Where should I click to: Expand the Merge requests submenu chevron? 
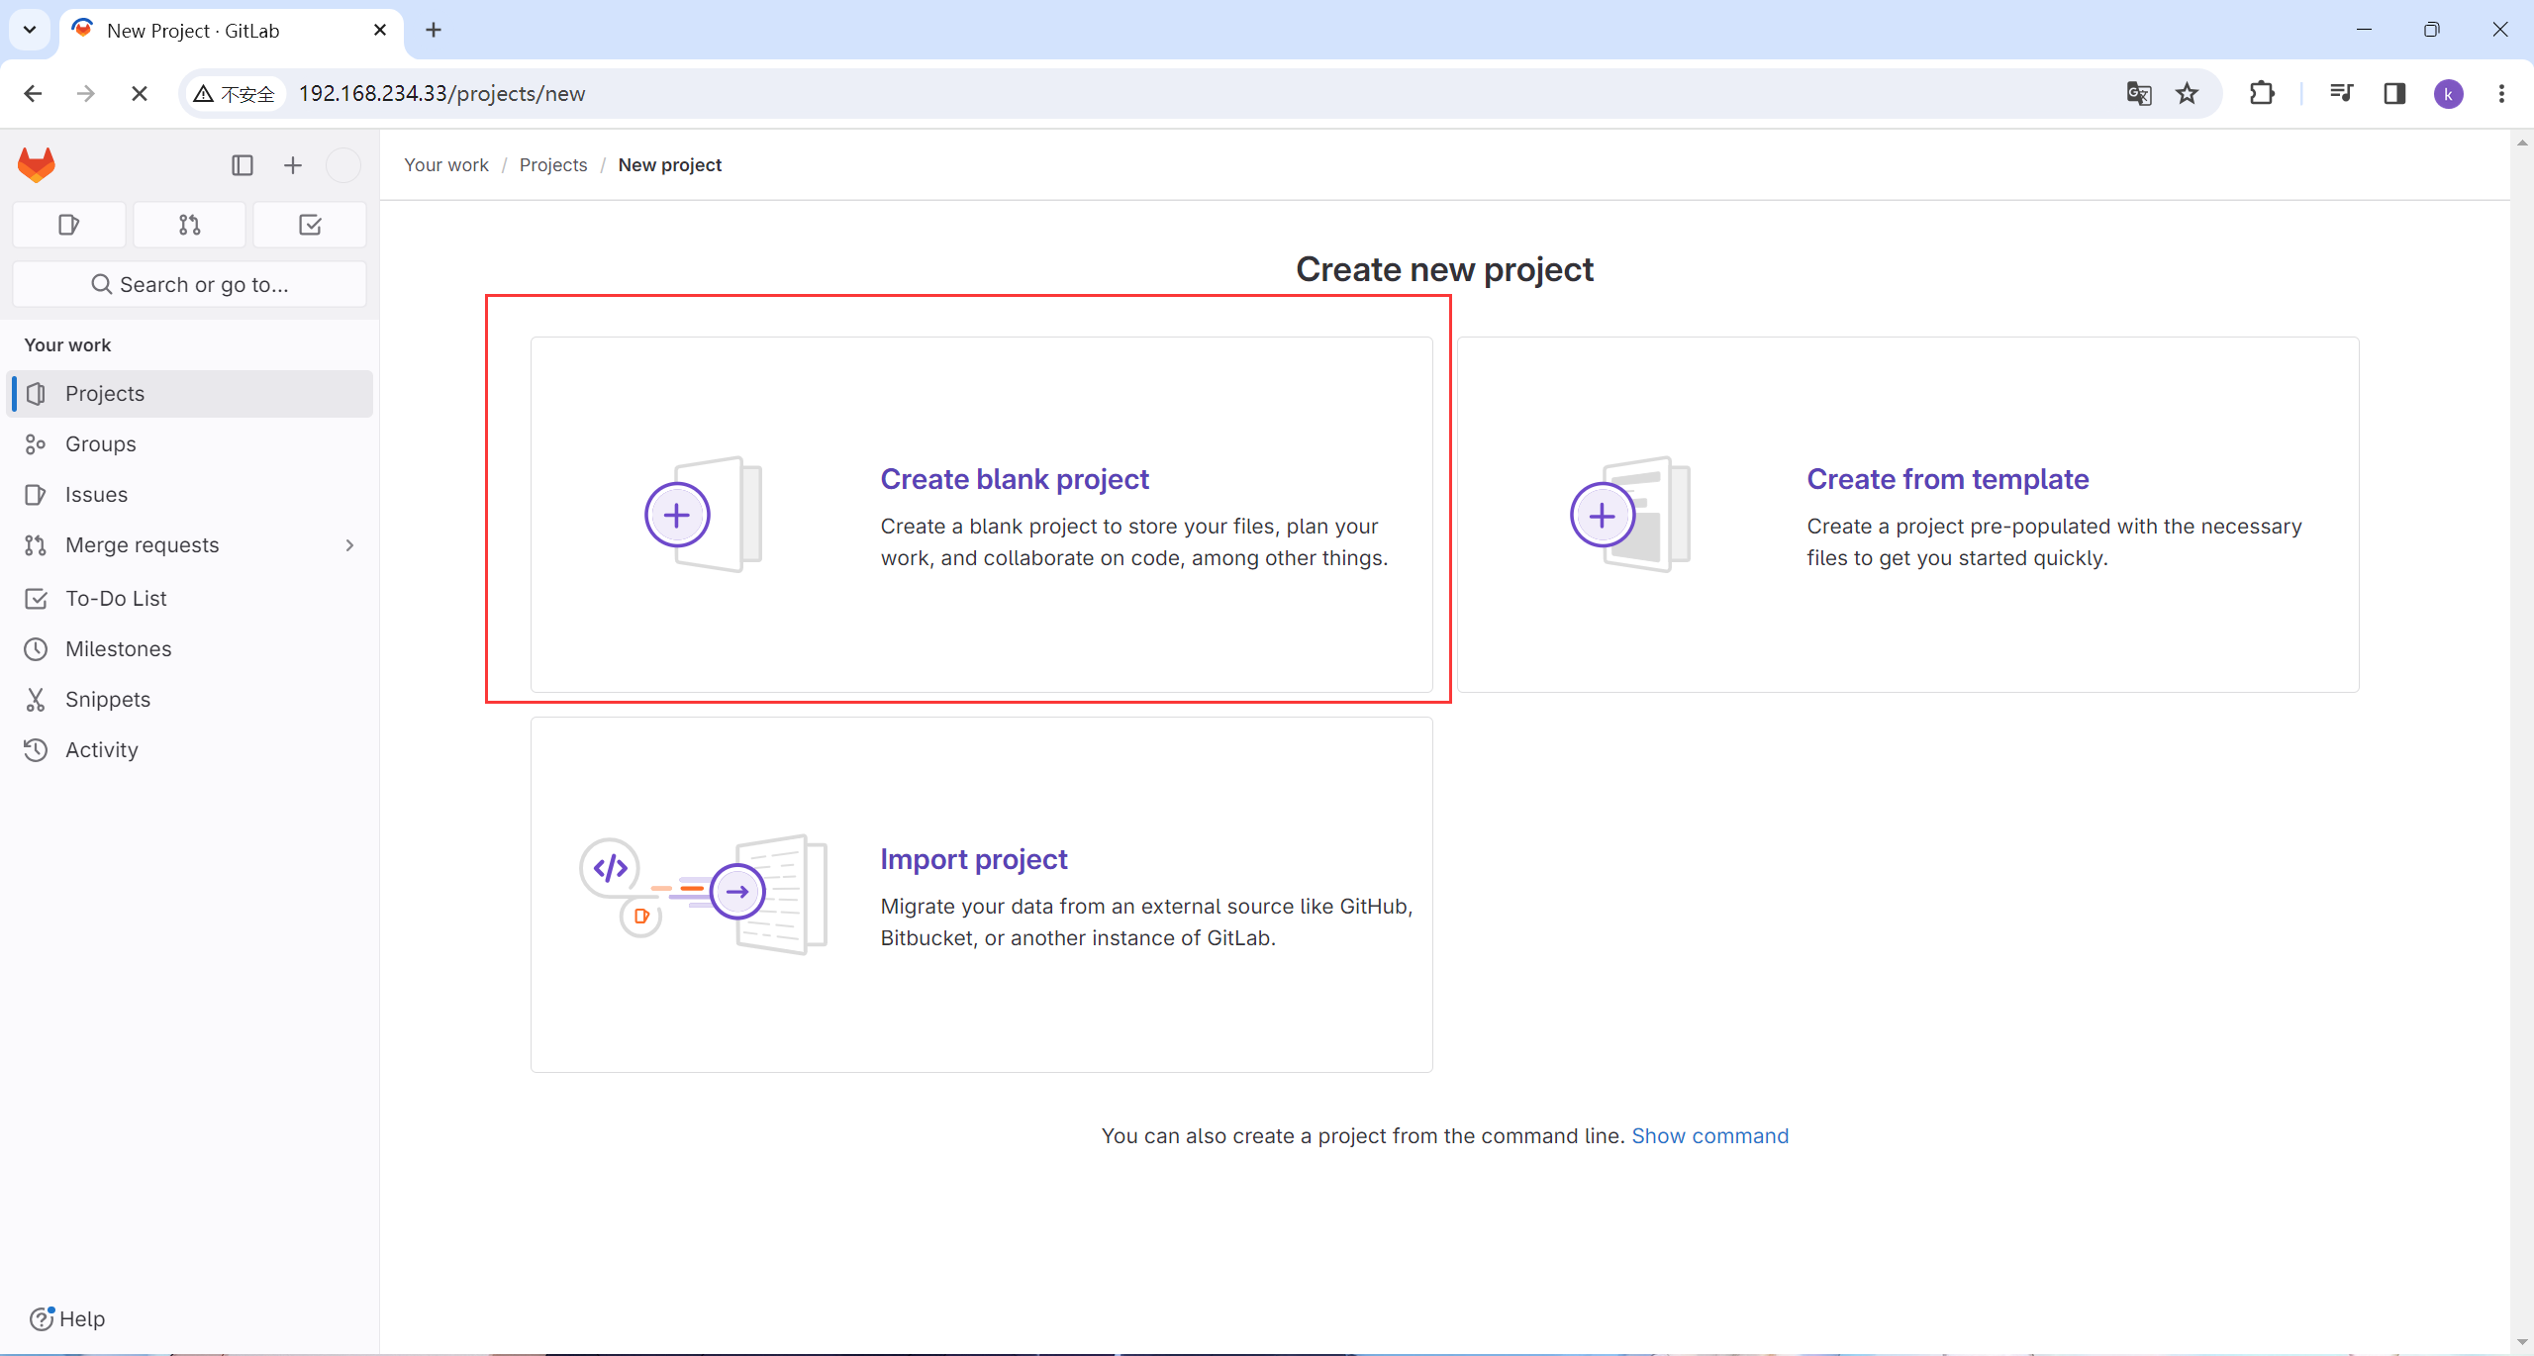tap(349, 545)
